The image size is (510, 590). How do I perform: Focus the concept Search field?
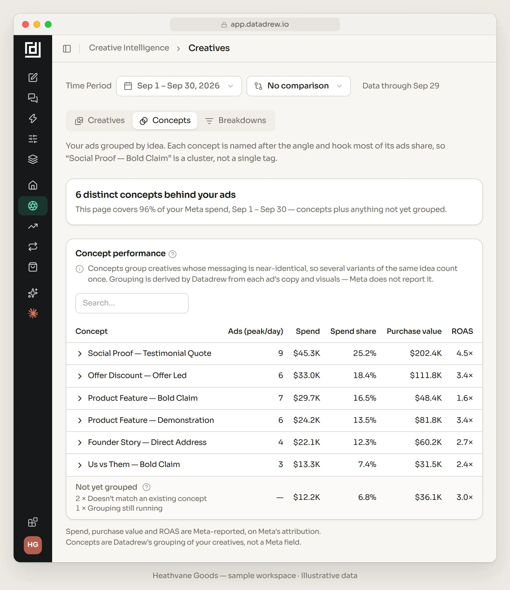coord(132,303)
